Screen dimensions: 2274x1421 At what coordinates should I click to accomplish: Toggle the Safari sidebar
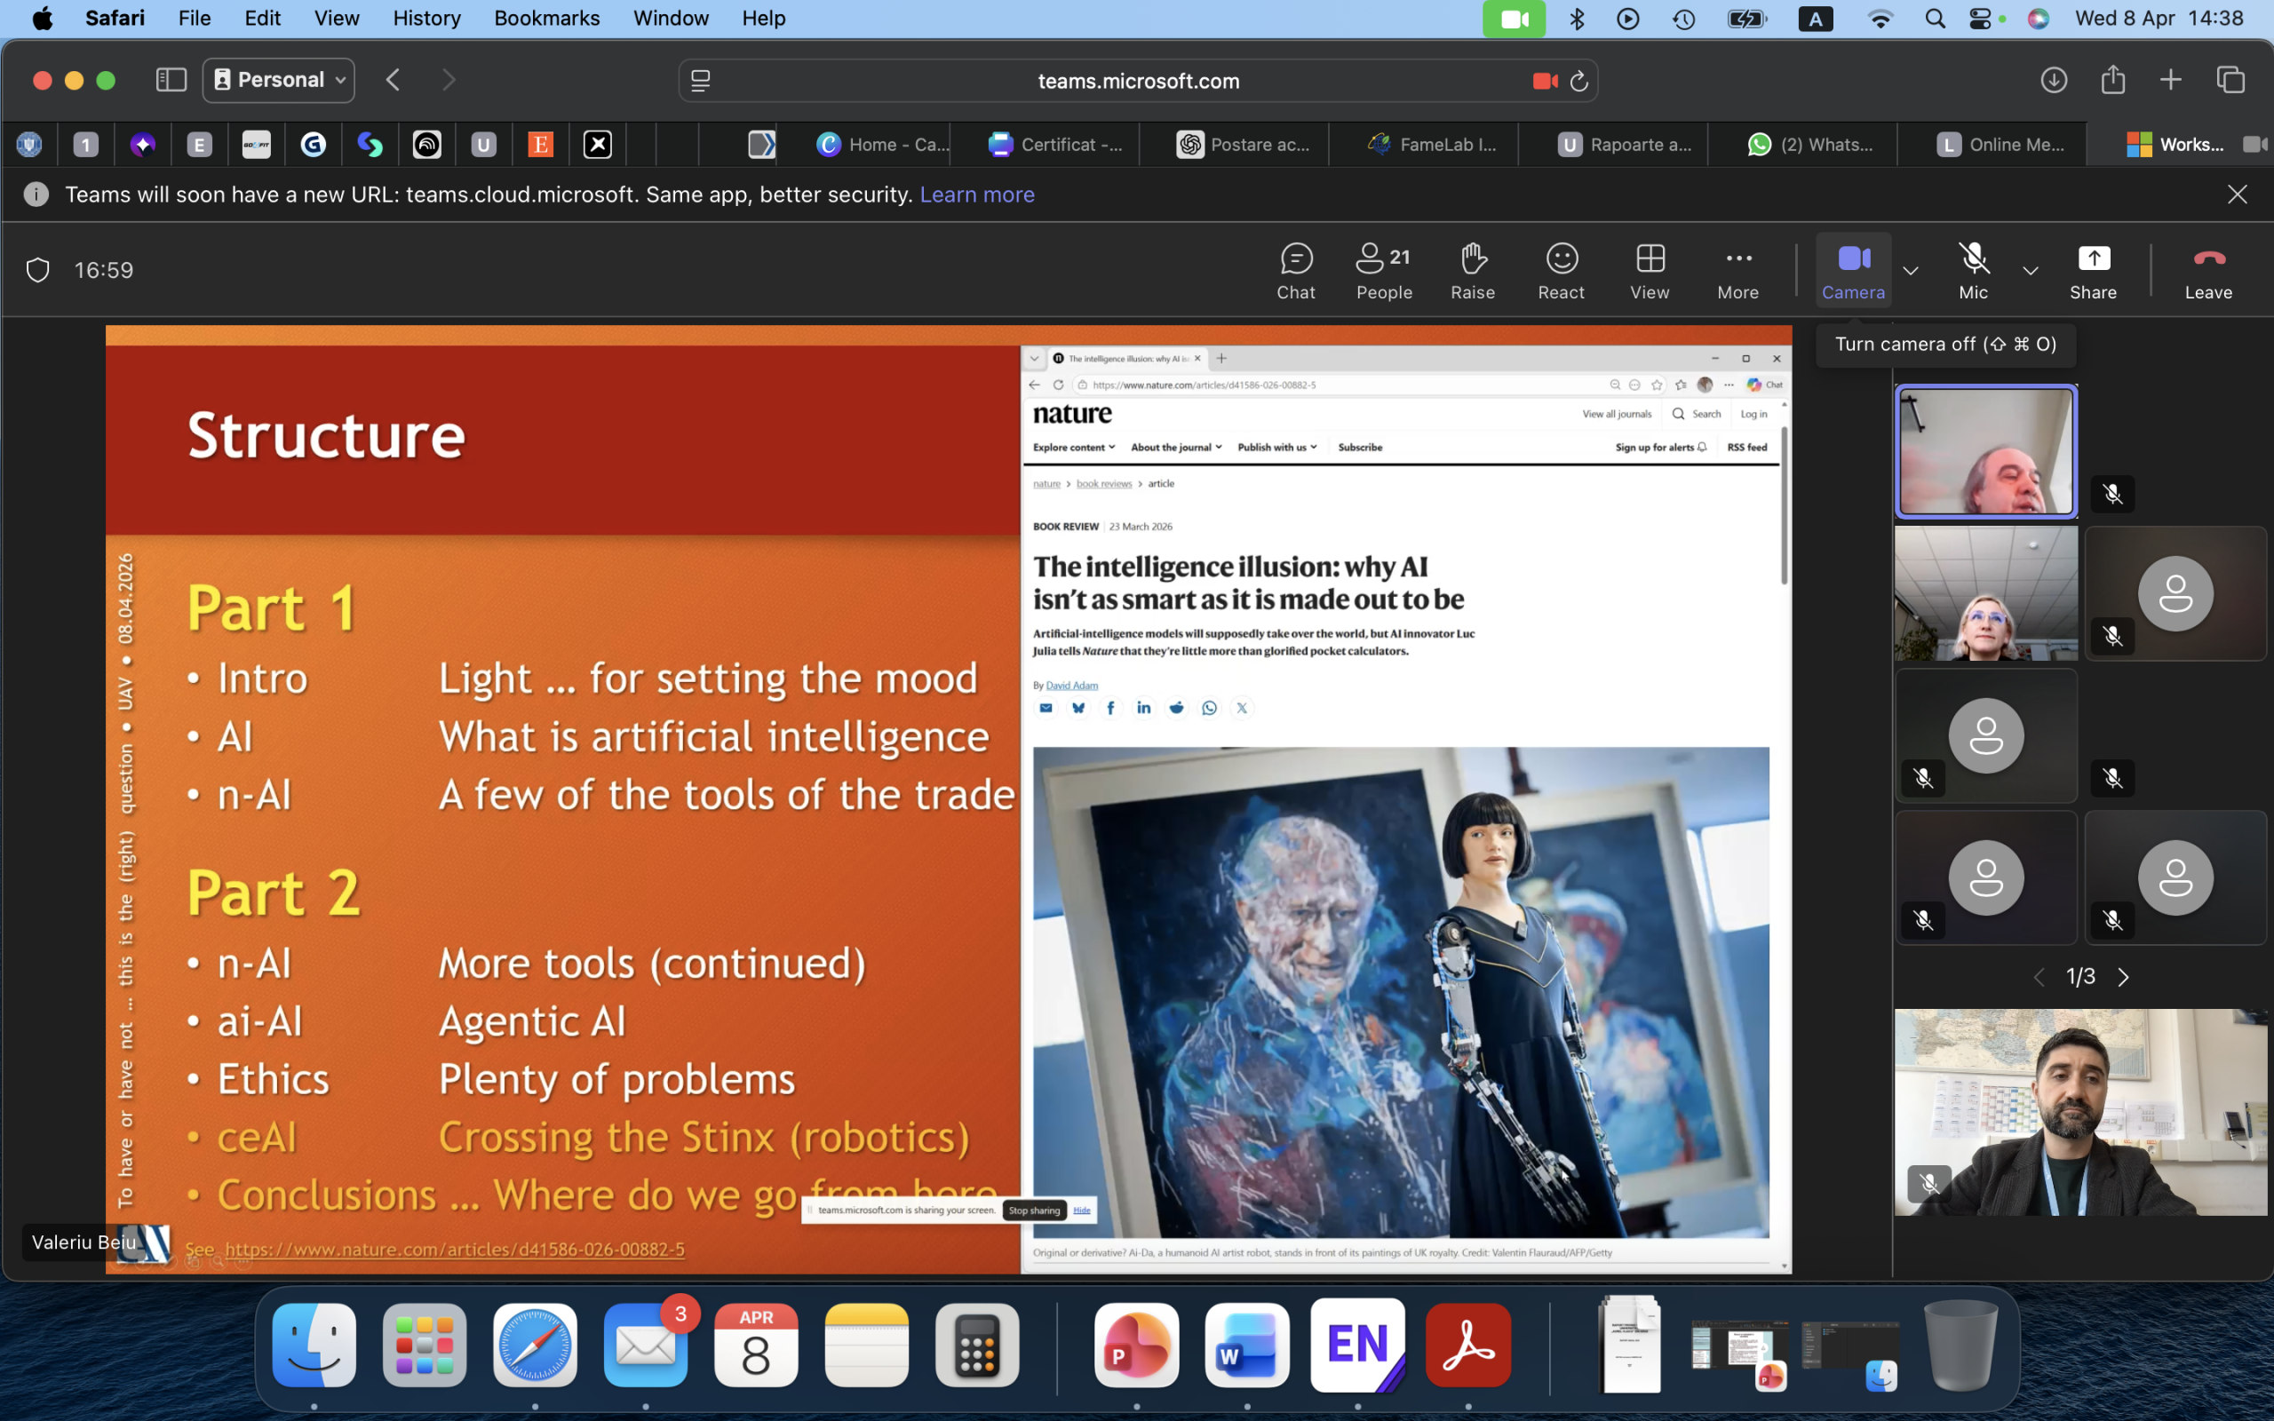click(x=171, y=80)
